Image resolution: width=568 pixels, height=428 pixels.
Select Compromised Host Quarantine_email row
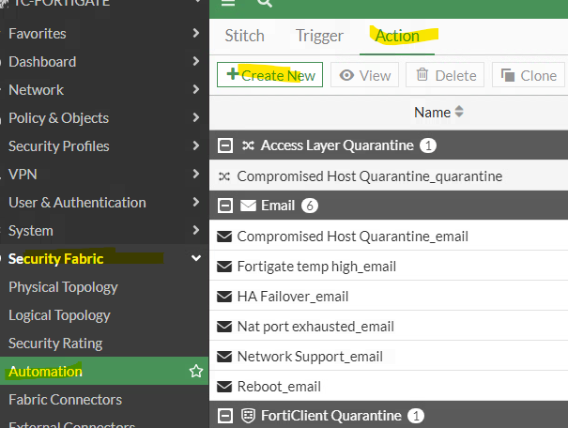(x=389, y=237)
